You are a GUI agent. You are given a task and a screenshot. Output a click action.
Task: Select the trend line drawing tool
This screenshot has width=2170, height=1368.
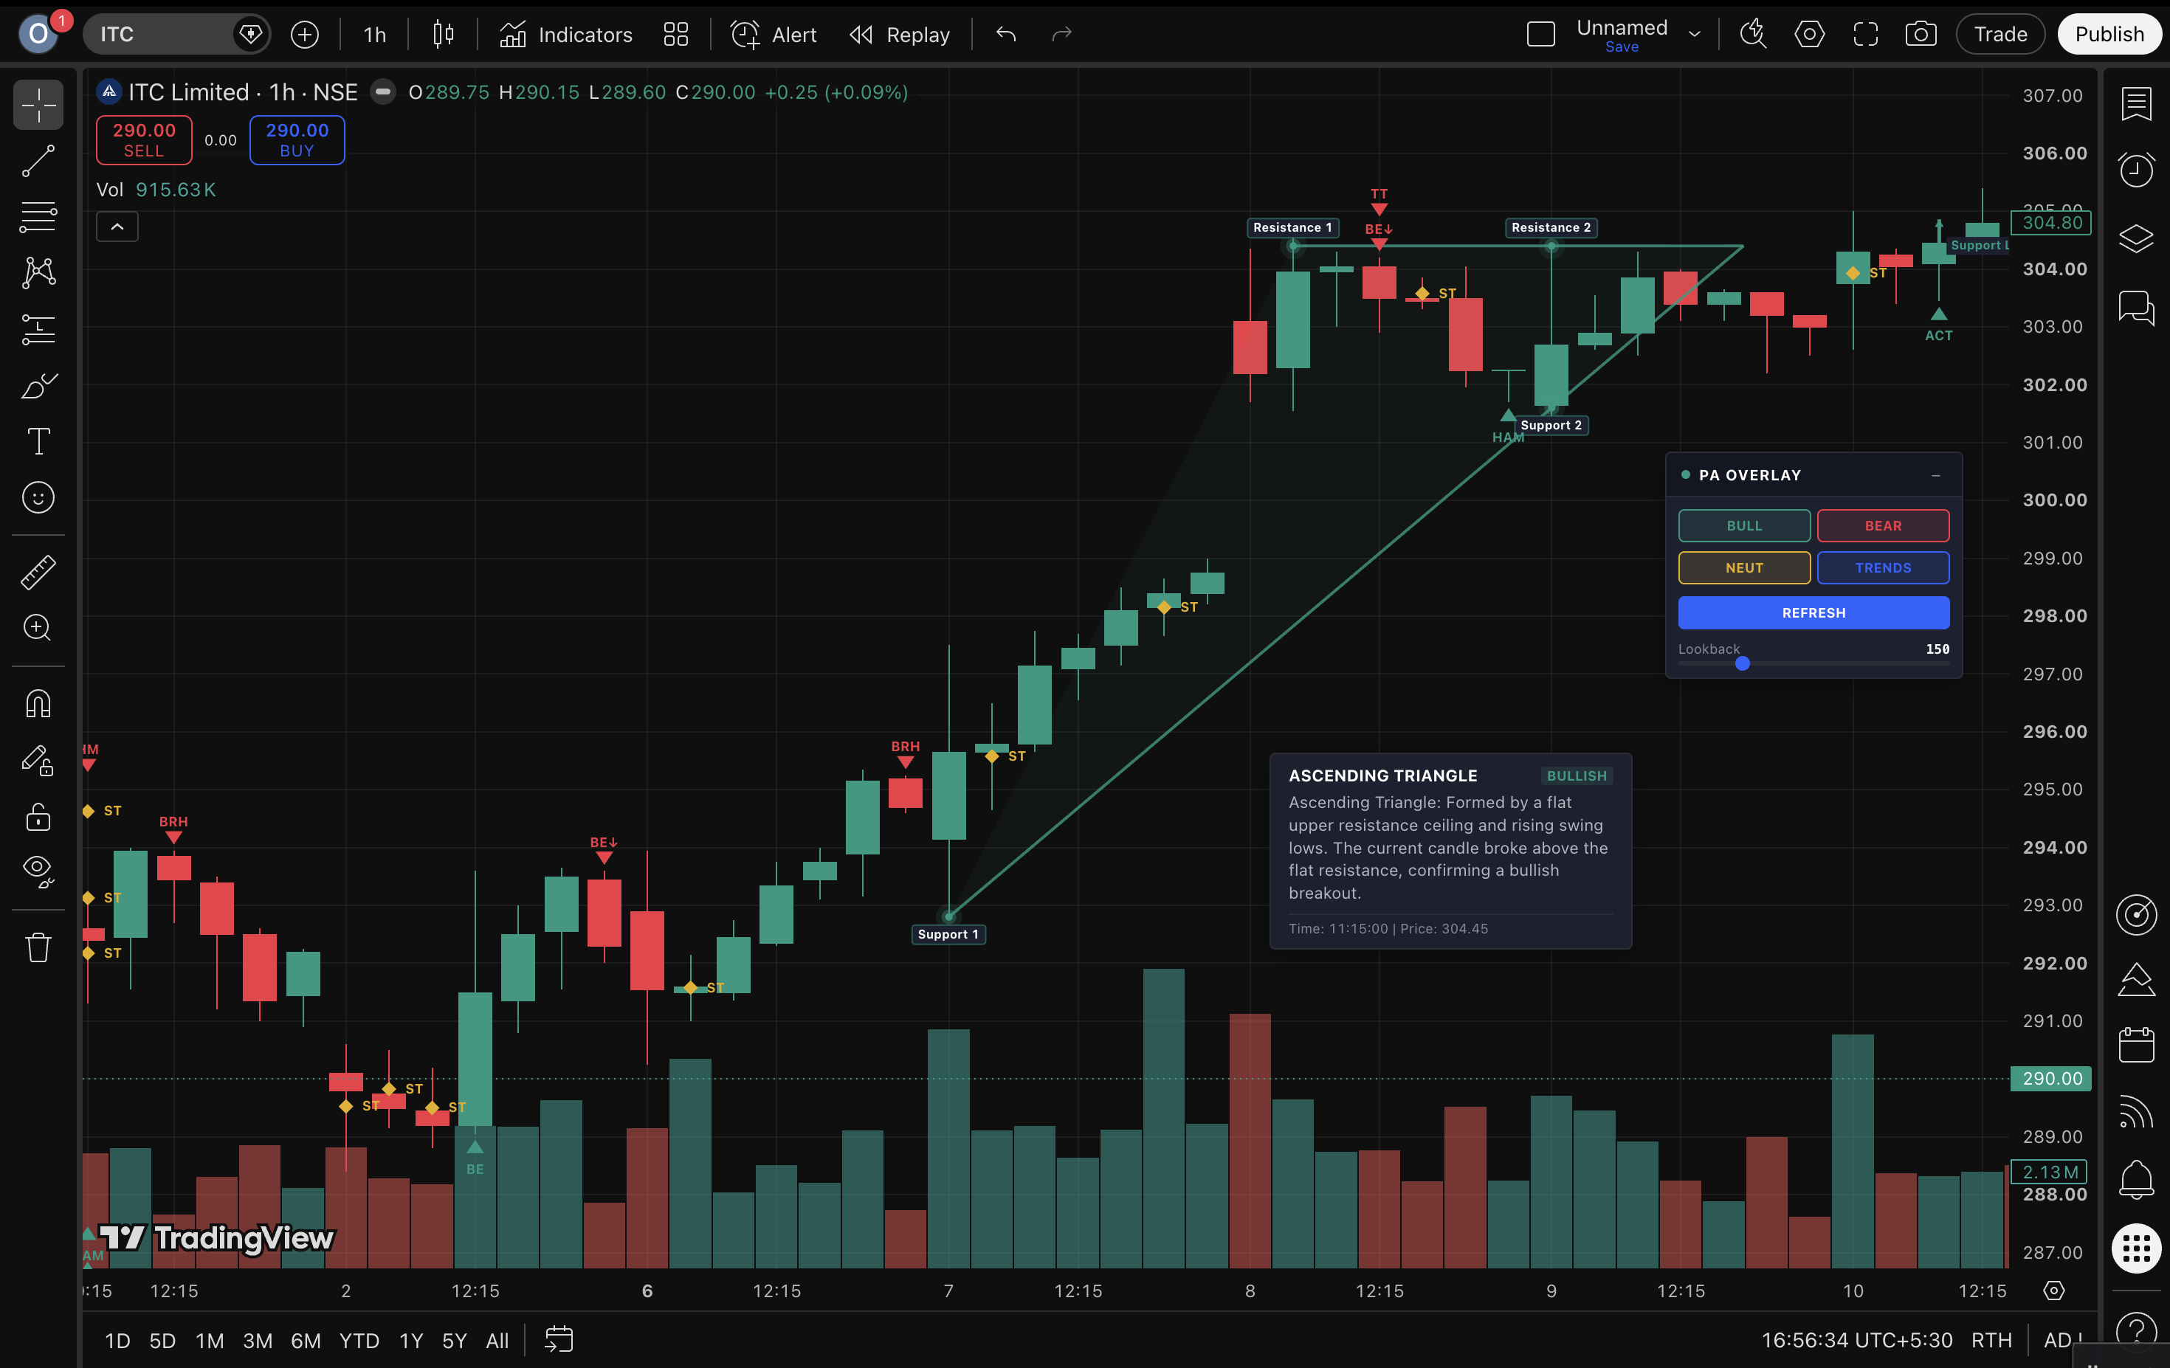38,162
